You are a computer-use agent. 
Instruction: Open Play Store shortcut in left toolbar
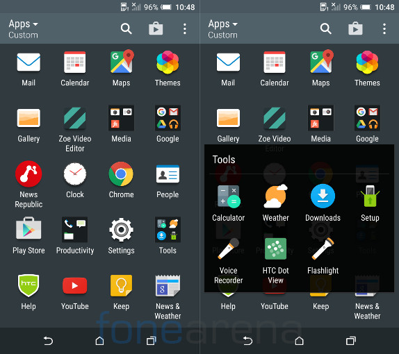[156, 28]
